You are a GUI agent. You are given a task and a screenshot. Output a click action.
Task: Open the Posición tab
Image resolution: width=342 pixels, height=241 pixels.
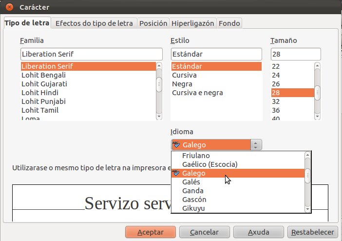click(153, 23)
